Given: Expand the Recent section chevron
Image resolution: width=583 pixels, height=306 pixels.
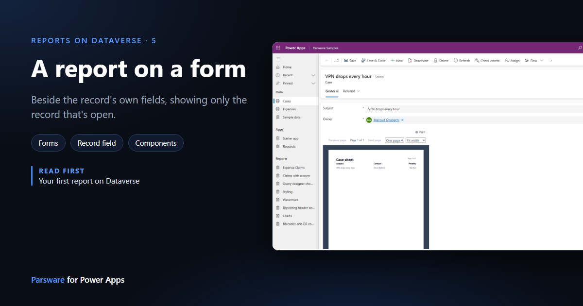Looking at the screenshot, I should (313, 75).
